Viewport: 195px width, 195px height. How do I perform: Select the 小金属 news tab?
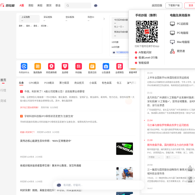point(93,83)
